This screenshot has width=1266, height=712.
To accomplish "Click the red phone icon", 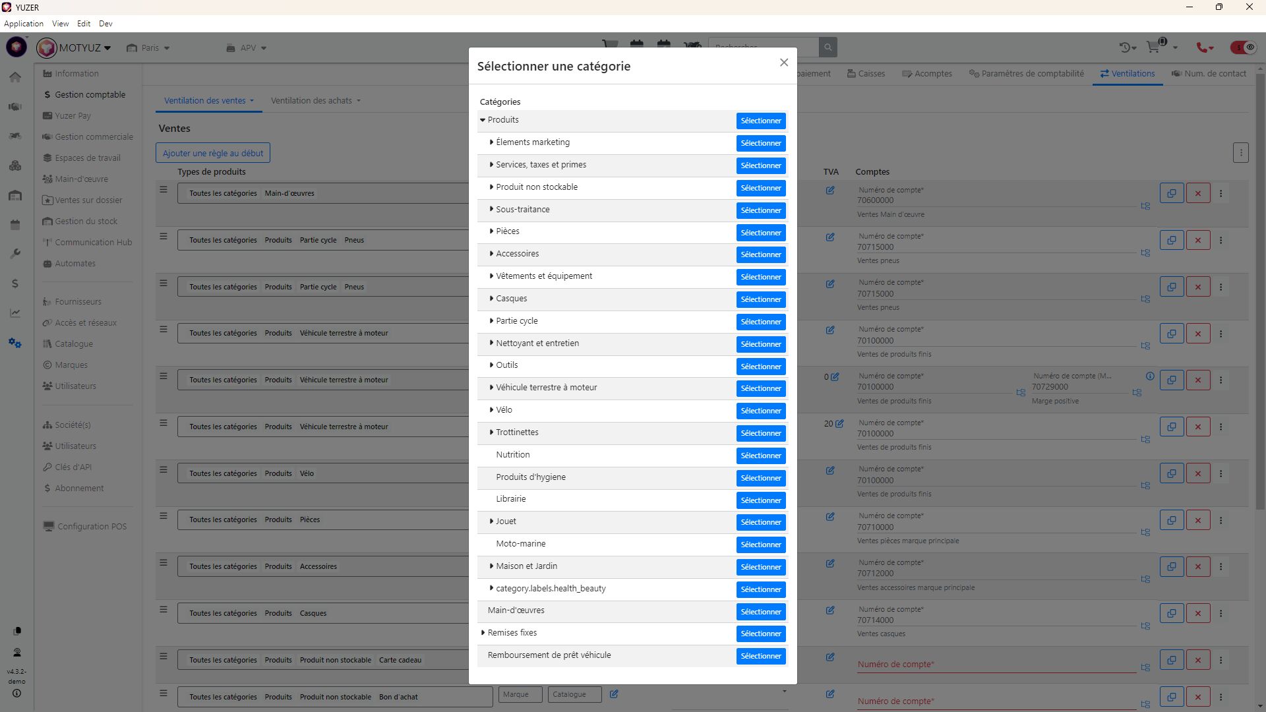I will tap(1202, 47).
